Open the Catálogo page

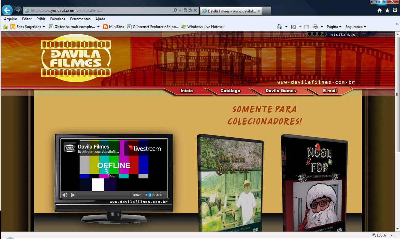click(x=230, y=91)
